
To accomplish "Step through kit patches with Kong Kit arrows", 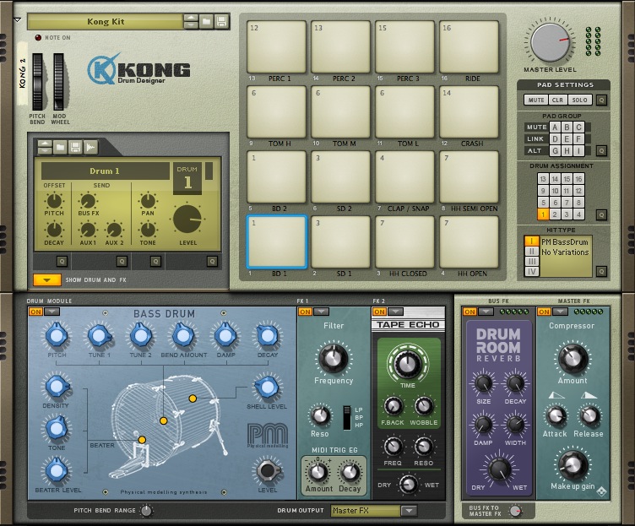I will (x=191, y=21).
